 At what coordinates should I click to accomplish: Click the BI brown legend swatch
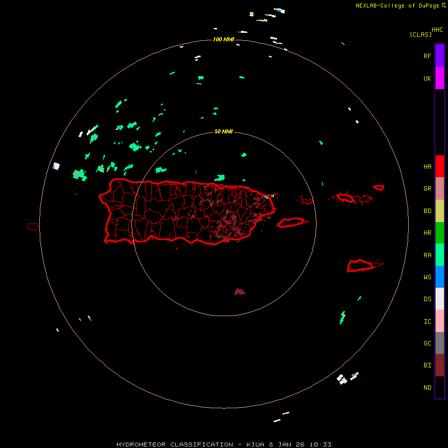coord(440,365)
